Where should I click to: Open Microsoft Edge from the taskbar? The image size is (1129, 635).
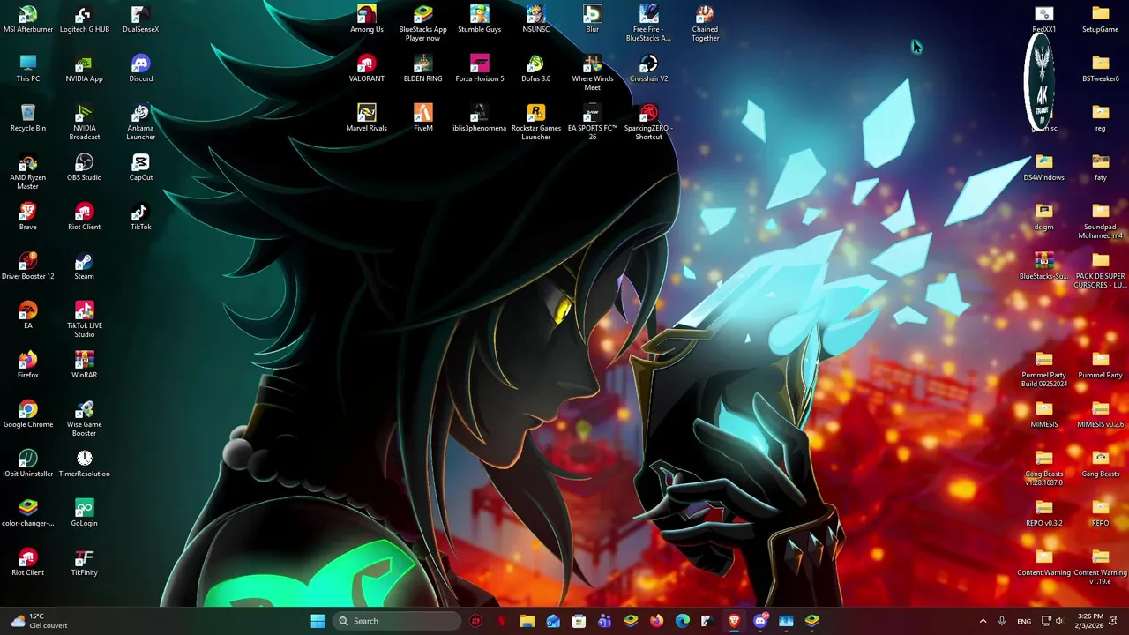[x=682, y=621]
